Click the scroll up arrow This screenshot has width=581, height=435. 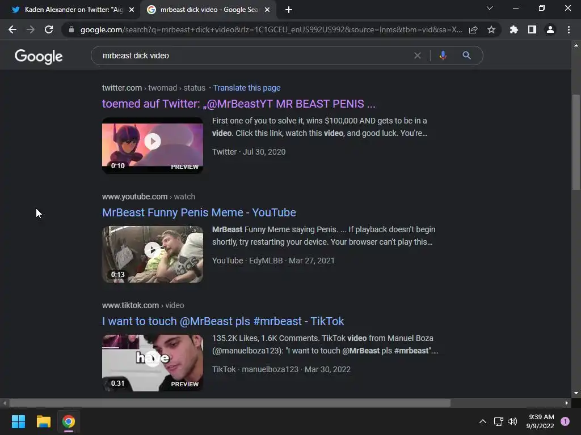576,45
